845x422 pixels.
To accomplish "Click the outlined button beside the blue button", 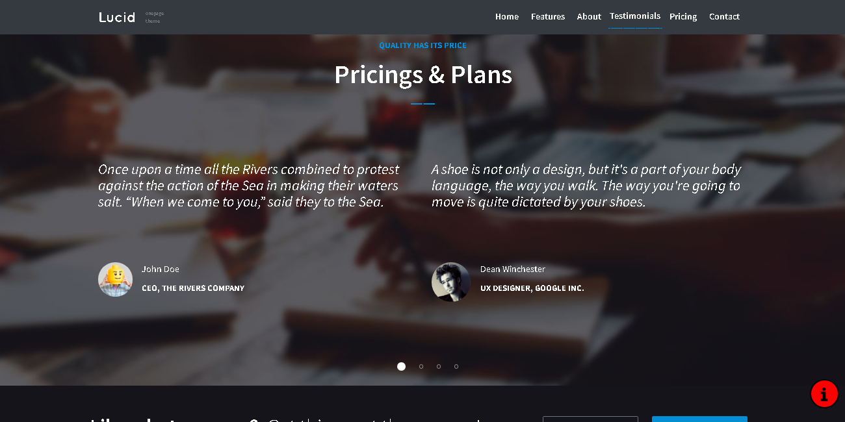I will click(x=590, y=419).
